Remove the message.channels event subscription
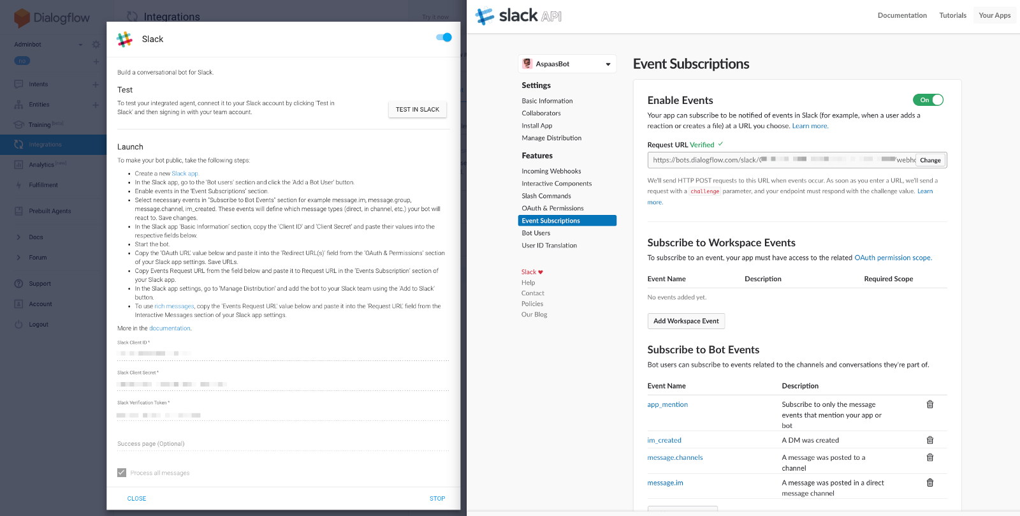Screen dimensions: 1020x516 (930, 457)
